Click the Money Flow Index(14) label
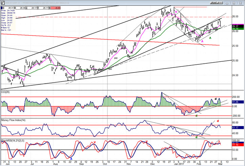Image resolution: width=245 pixels, height=166 pixels. coord(13,121)
